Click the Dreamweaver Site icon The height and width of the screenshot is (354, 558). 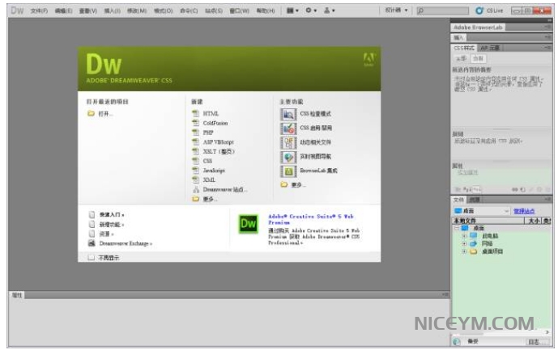(x=196, y=190)
